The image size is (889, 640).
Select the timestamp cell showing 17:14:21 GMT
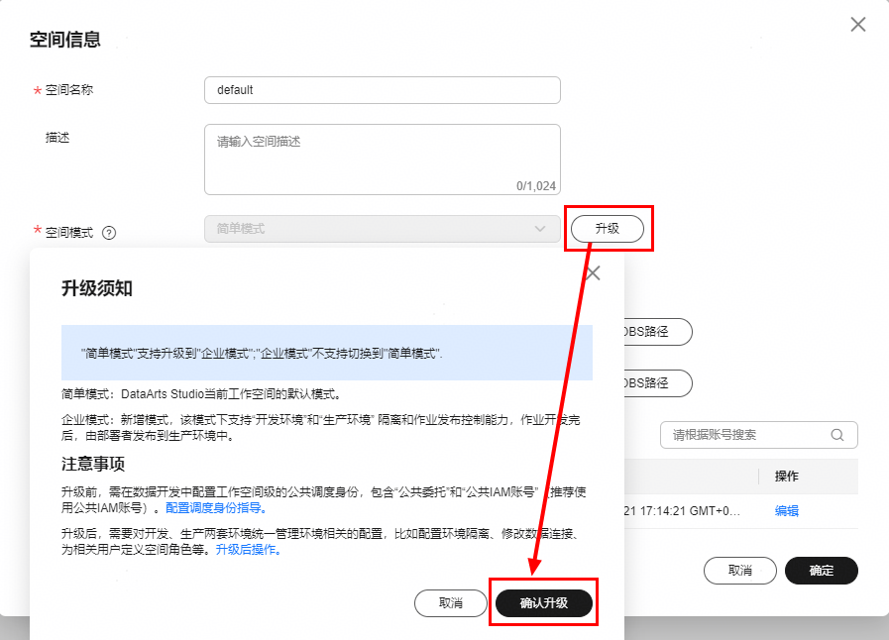tap(682, 511)
